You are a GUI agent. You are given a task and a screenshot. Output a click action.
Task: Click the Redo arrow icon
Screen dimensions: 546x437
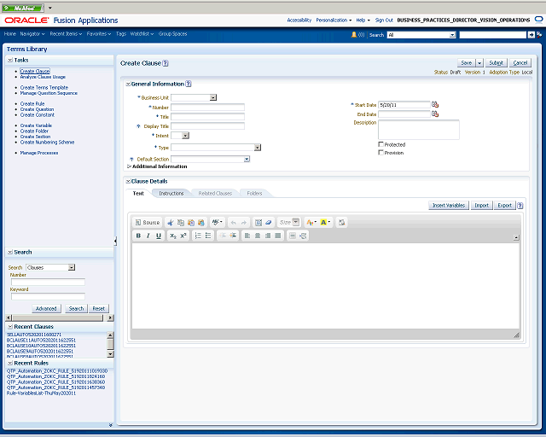coord(244,222)
